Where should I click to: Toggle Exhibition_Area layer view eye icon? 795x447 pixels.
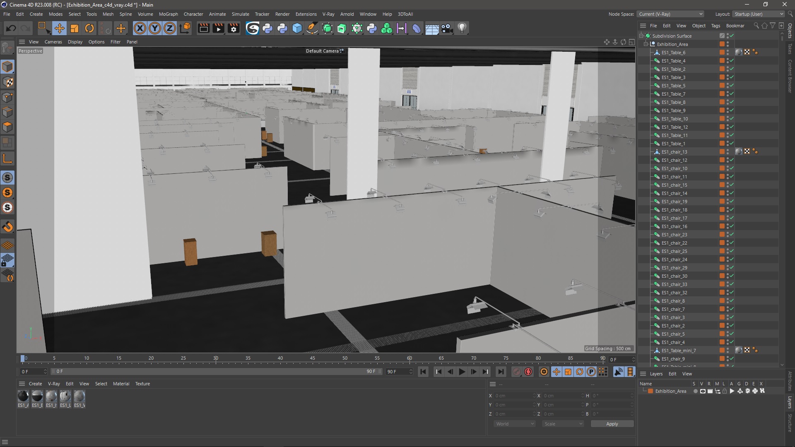point(703,391)
